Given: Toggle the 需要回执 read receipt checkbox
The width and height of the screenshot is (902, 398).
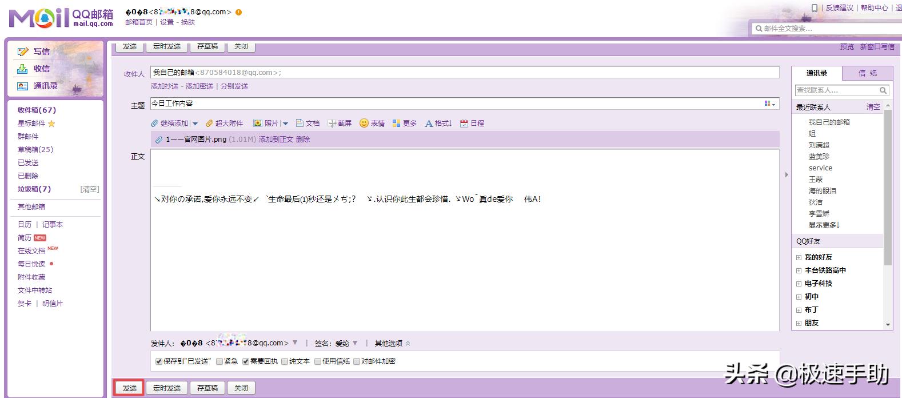Looking at the screenshot, I should coord(246,361).
